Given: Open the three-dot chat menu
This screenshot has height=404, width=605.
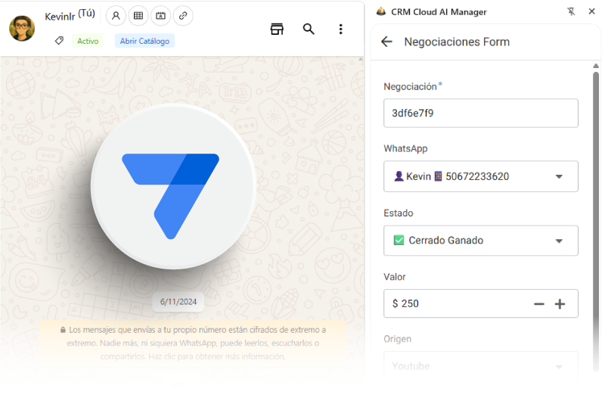Looking at the screenshot, I should tap(340, 29).
